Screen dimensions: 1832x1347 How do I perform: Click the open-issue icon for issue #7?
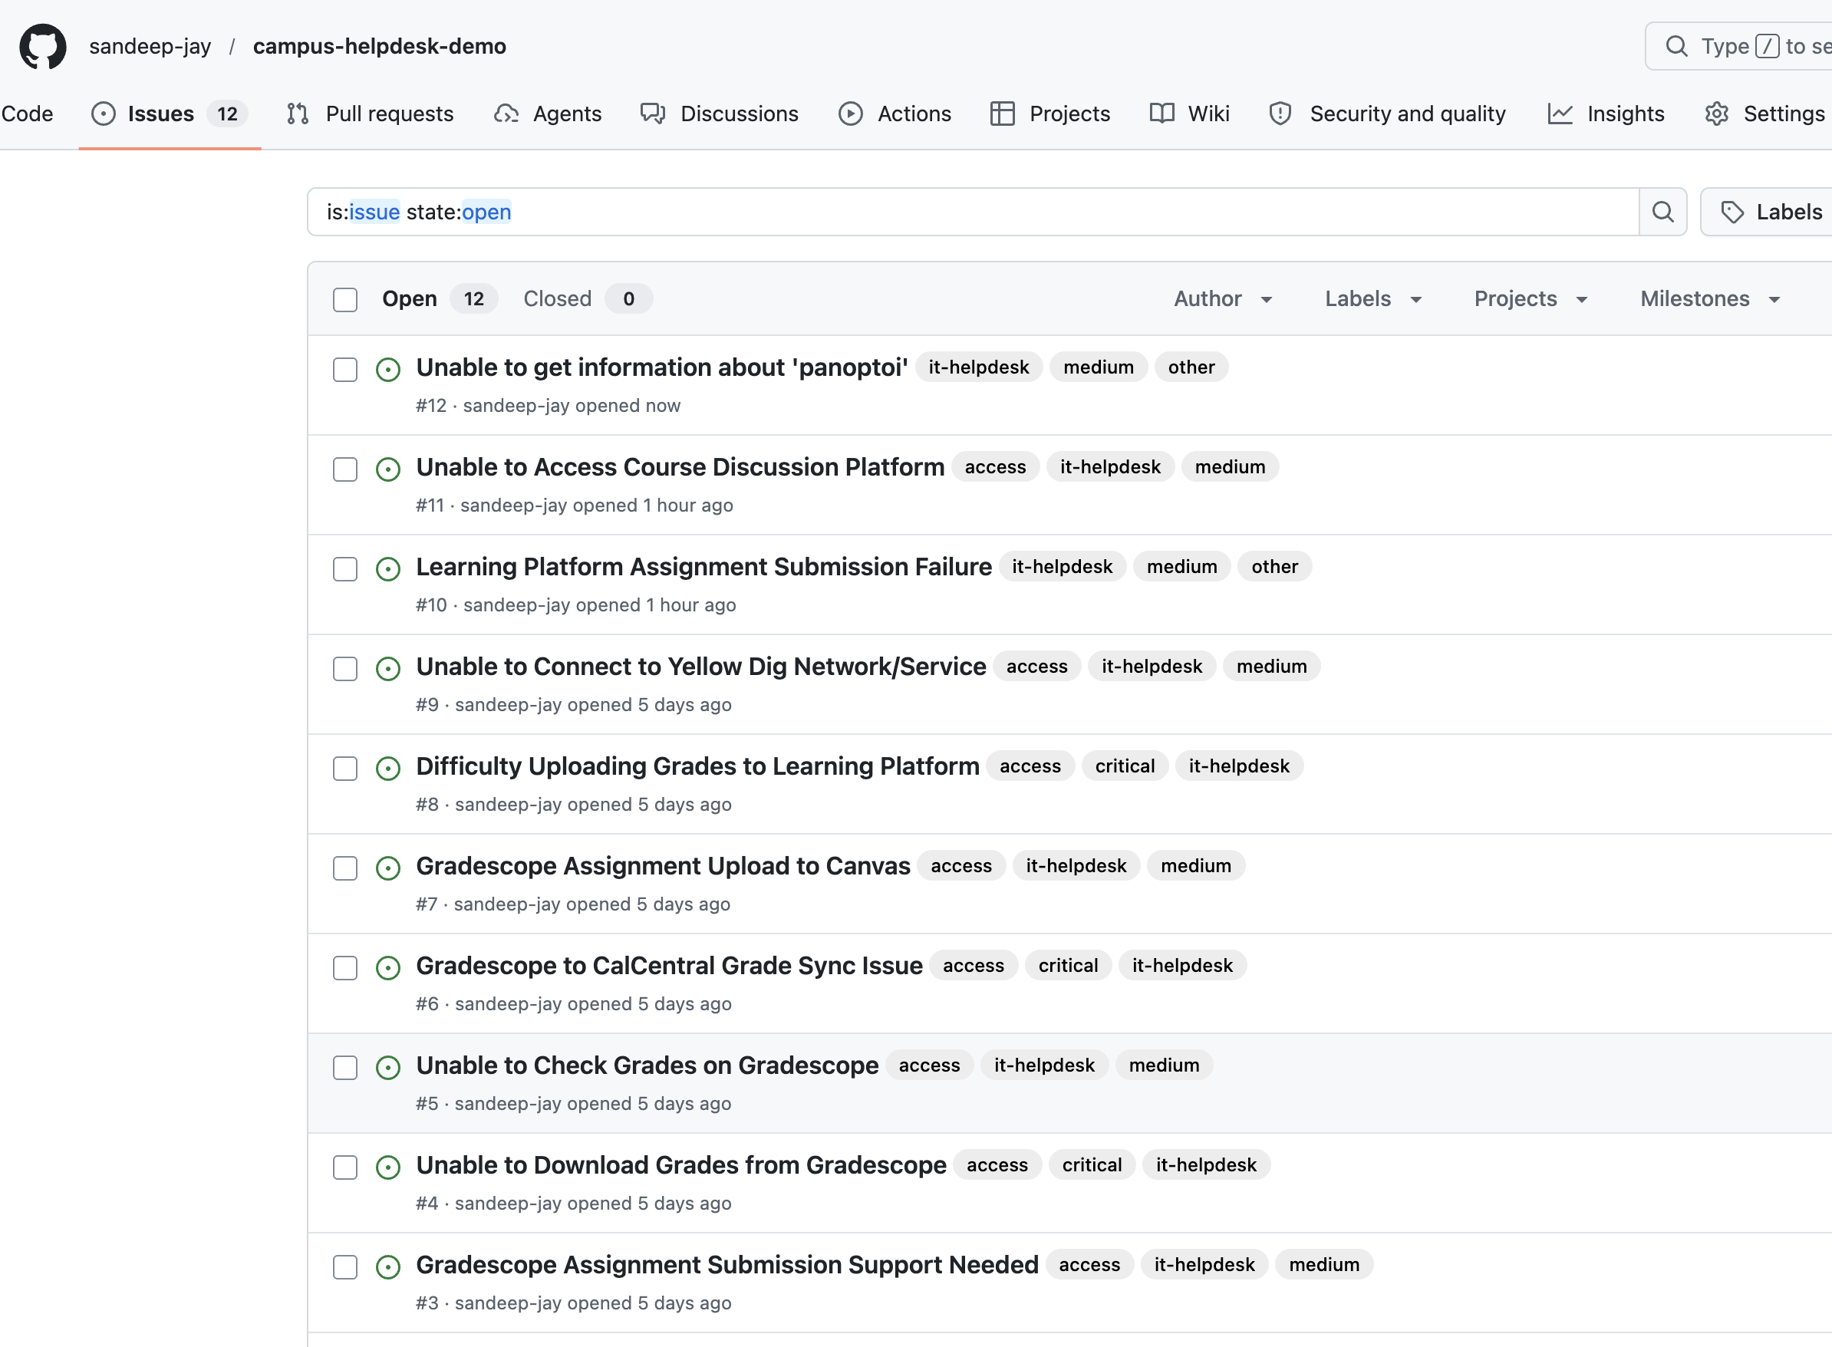[x=388, y=868]
